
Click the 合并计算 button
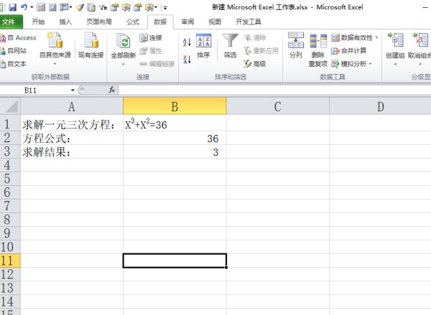click(349, 51)
